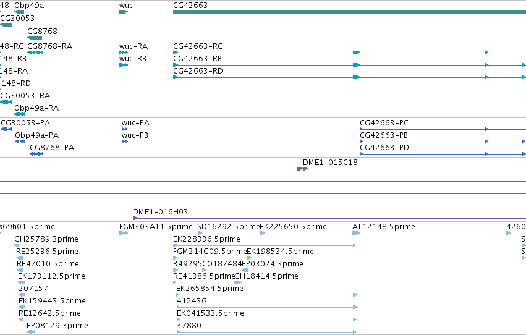The width and height of the screenshot is (526, 335).
Task: Select the CG42663-PB protein label
Action: 384,135
